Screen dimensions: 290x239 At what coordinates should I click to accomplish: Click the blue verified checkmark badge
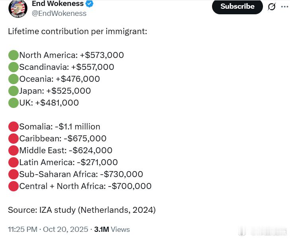(90, 4)
